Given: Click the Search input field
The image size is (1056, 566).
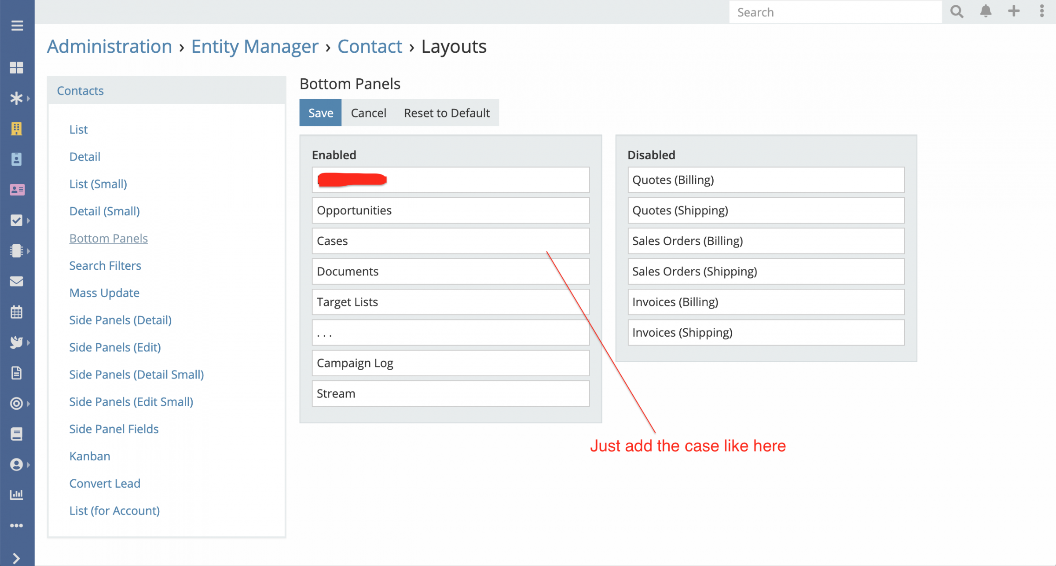Looking at the screenshot, I should (835, 12).
